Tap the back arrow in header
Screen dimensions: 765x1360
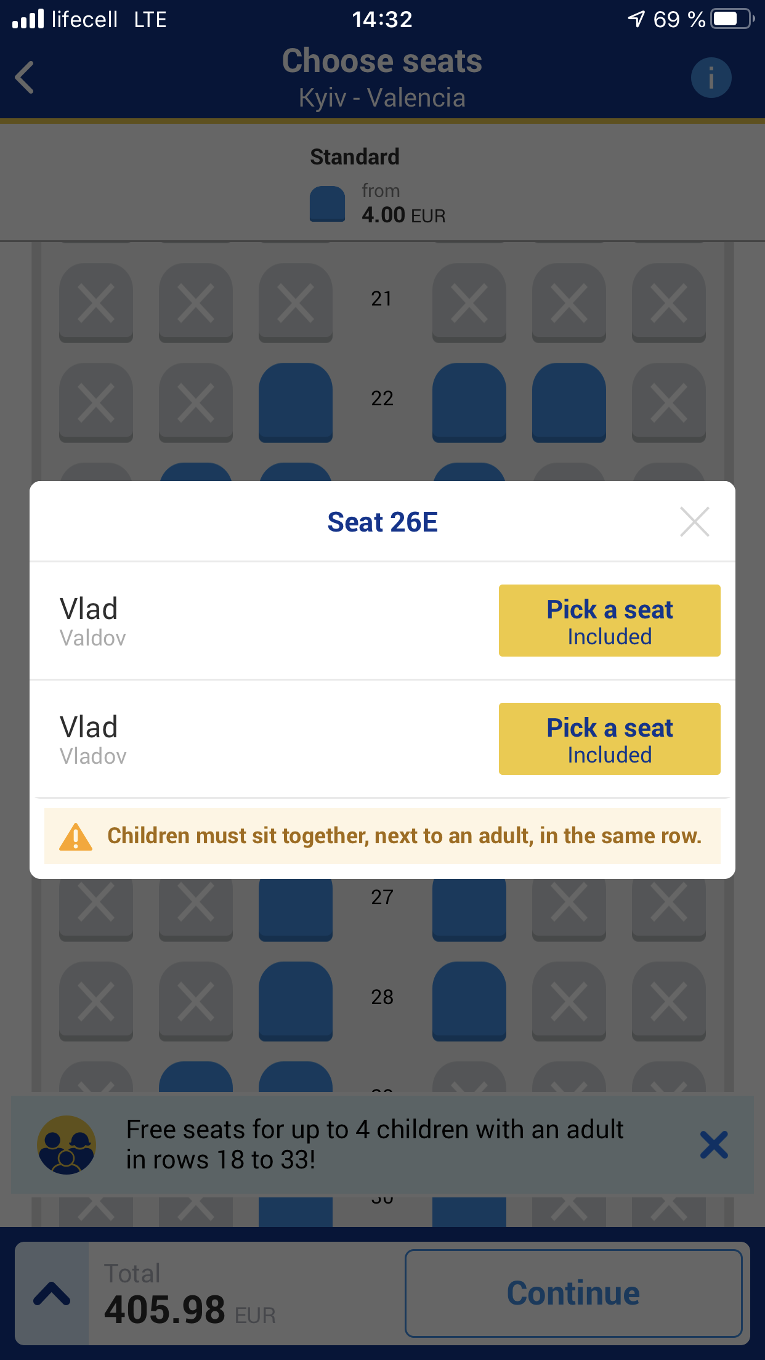(x=25, y=78)
